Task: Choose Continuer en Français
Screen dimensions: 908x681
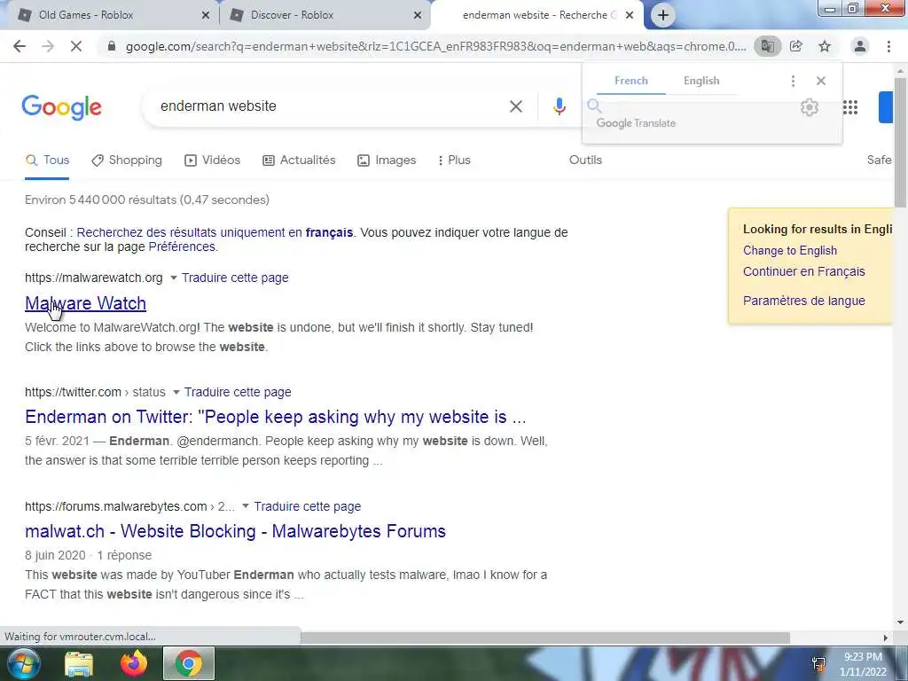Action: point(803,271)
